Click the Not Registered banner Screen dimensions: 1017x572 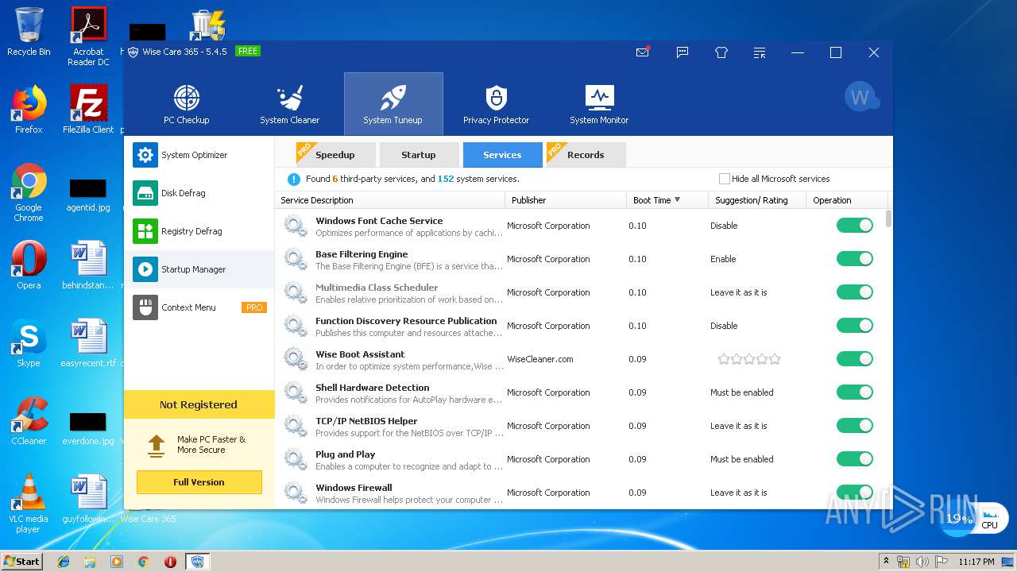pos(199,404)
